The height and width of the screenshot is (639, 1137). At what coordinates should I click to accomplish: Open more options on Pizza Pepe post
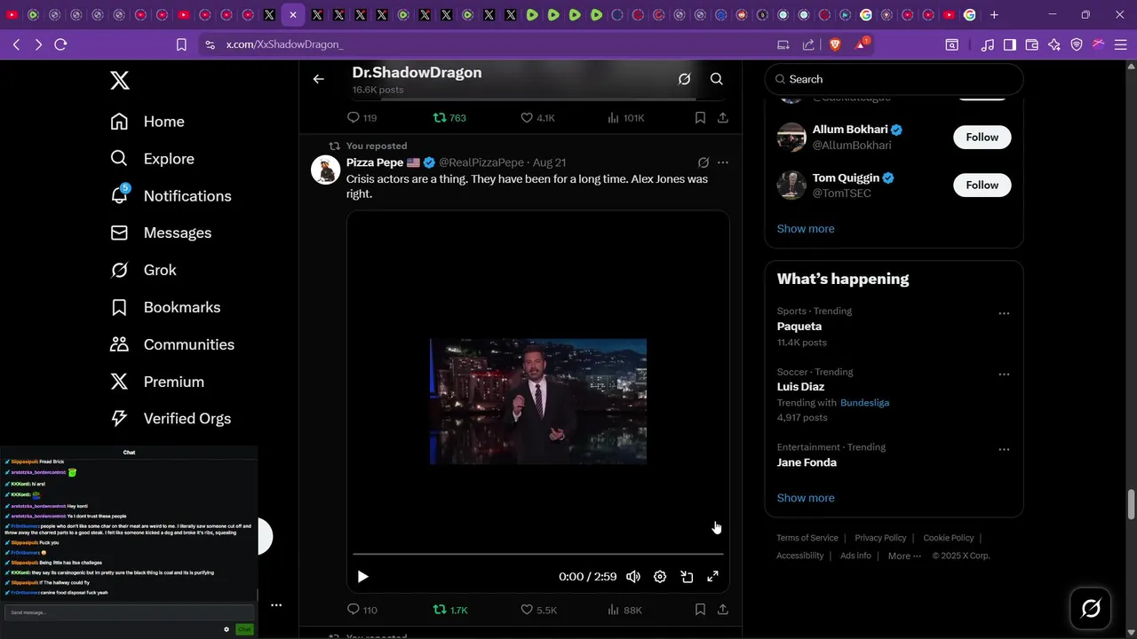coord(723,162)
